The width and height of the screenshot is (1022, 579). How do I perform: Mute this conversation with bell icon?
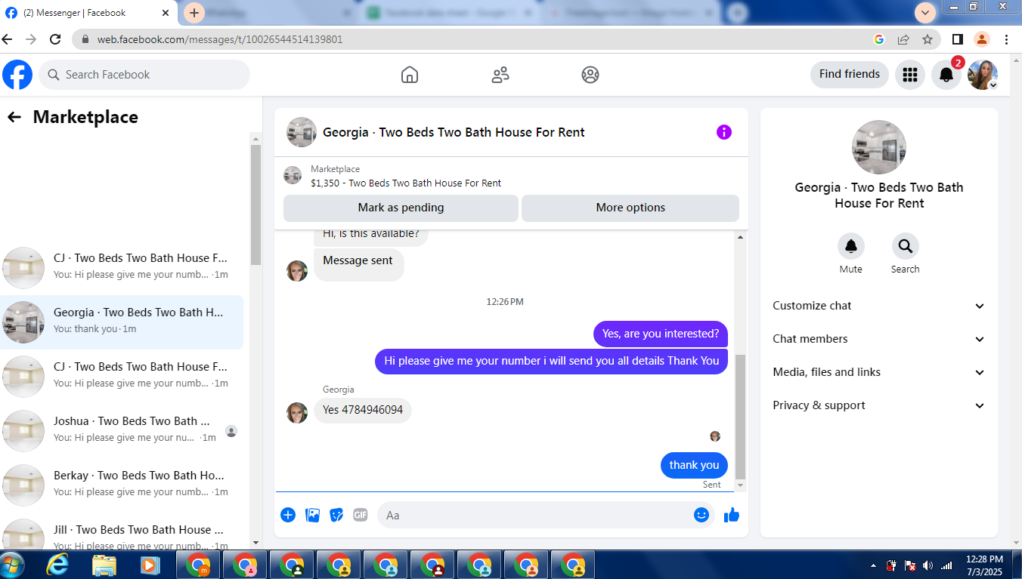(851, 246)
